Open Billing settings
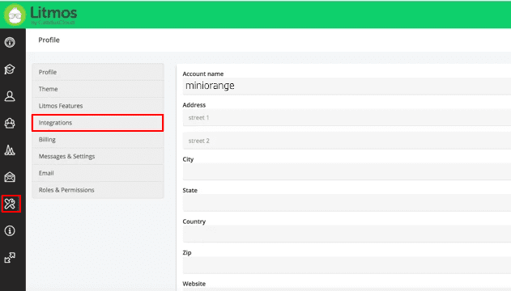511x291 pixels. pos(98,140)
